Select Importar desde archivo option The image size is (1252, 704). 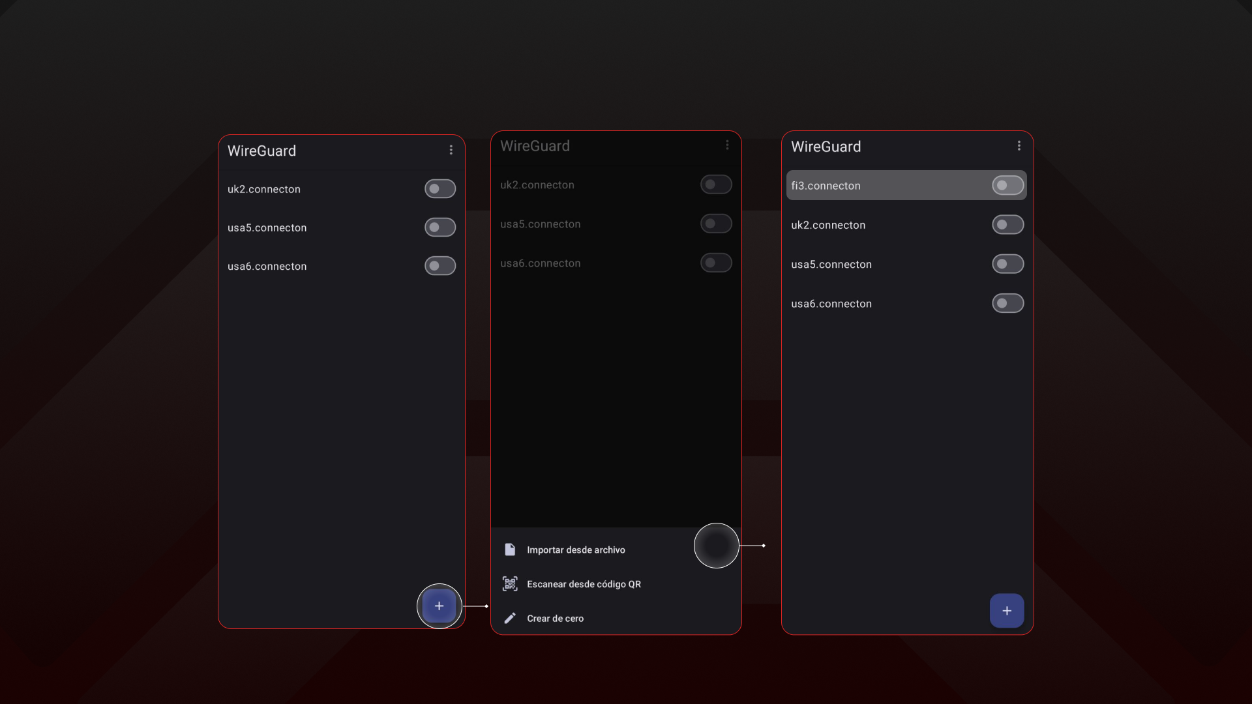pyautogui.click(x=576, y=550)
